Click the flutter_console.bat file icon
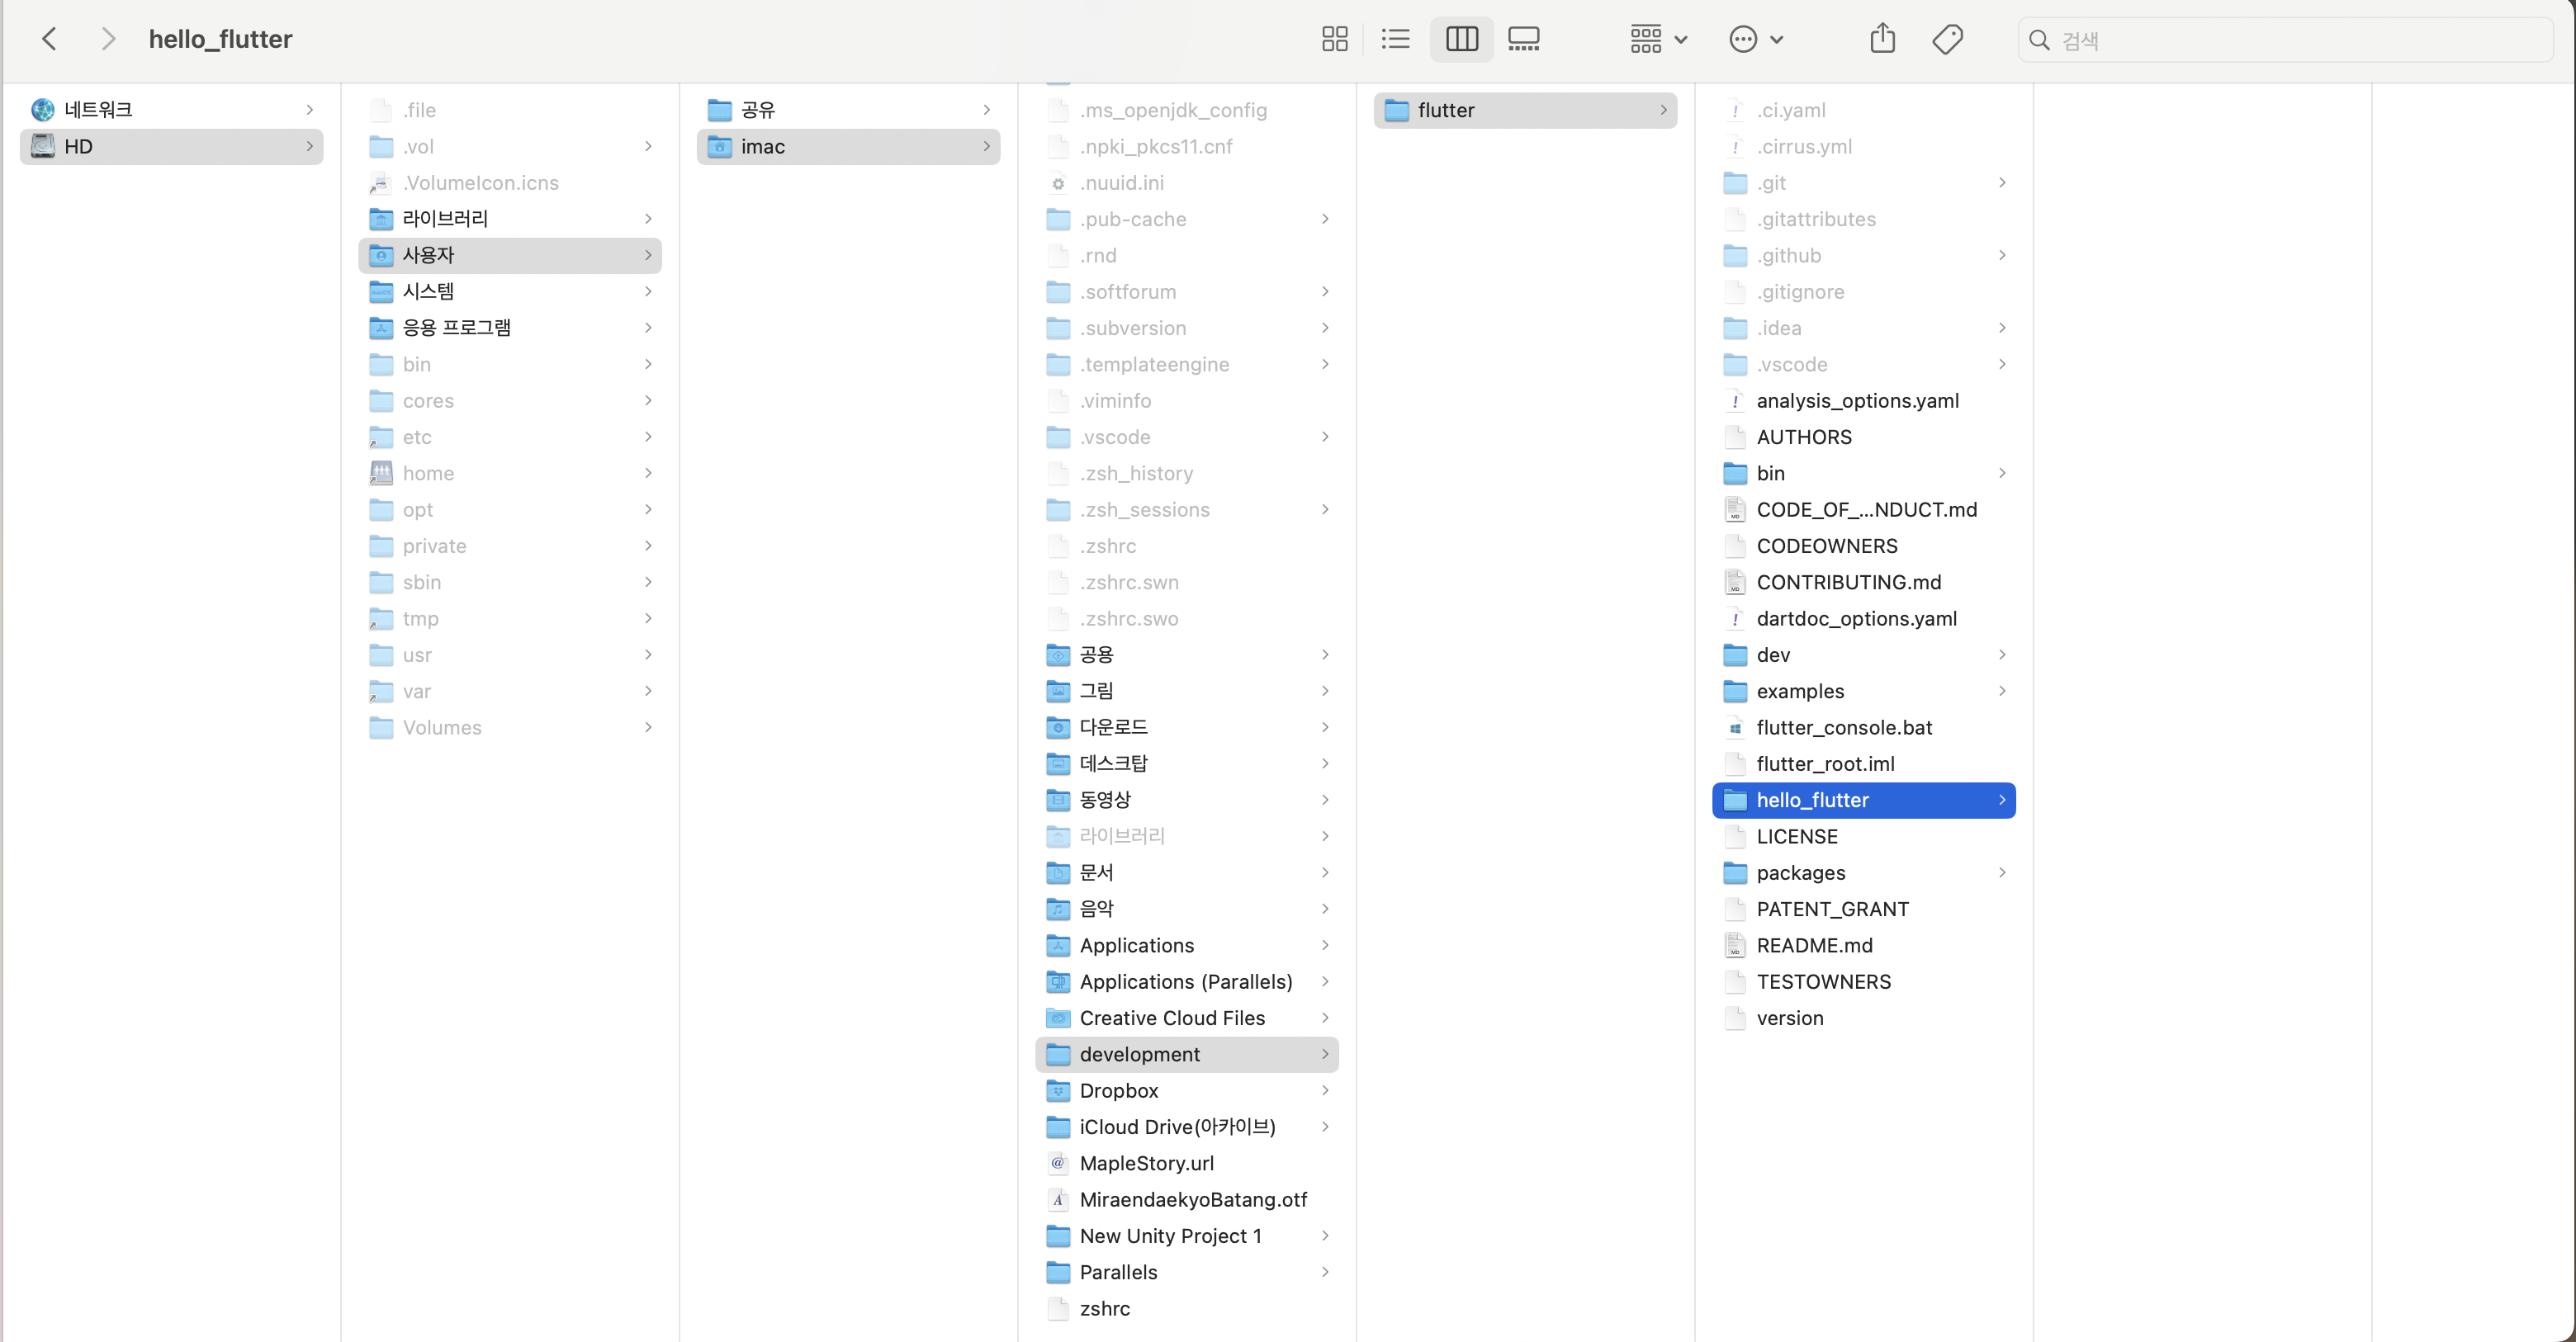 tap(1735, 727)
